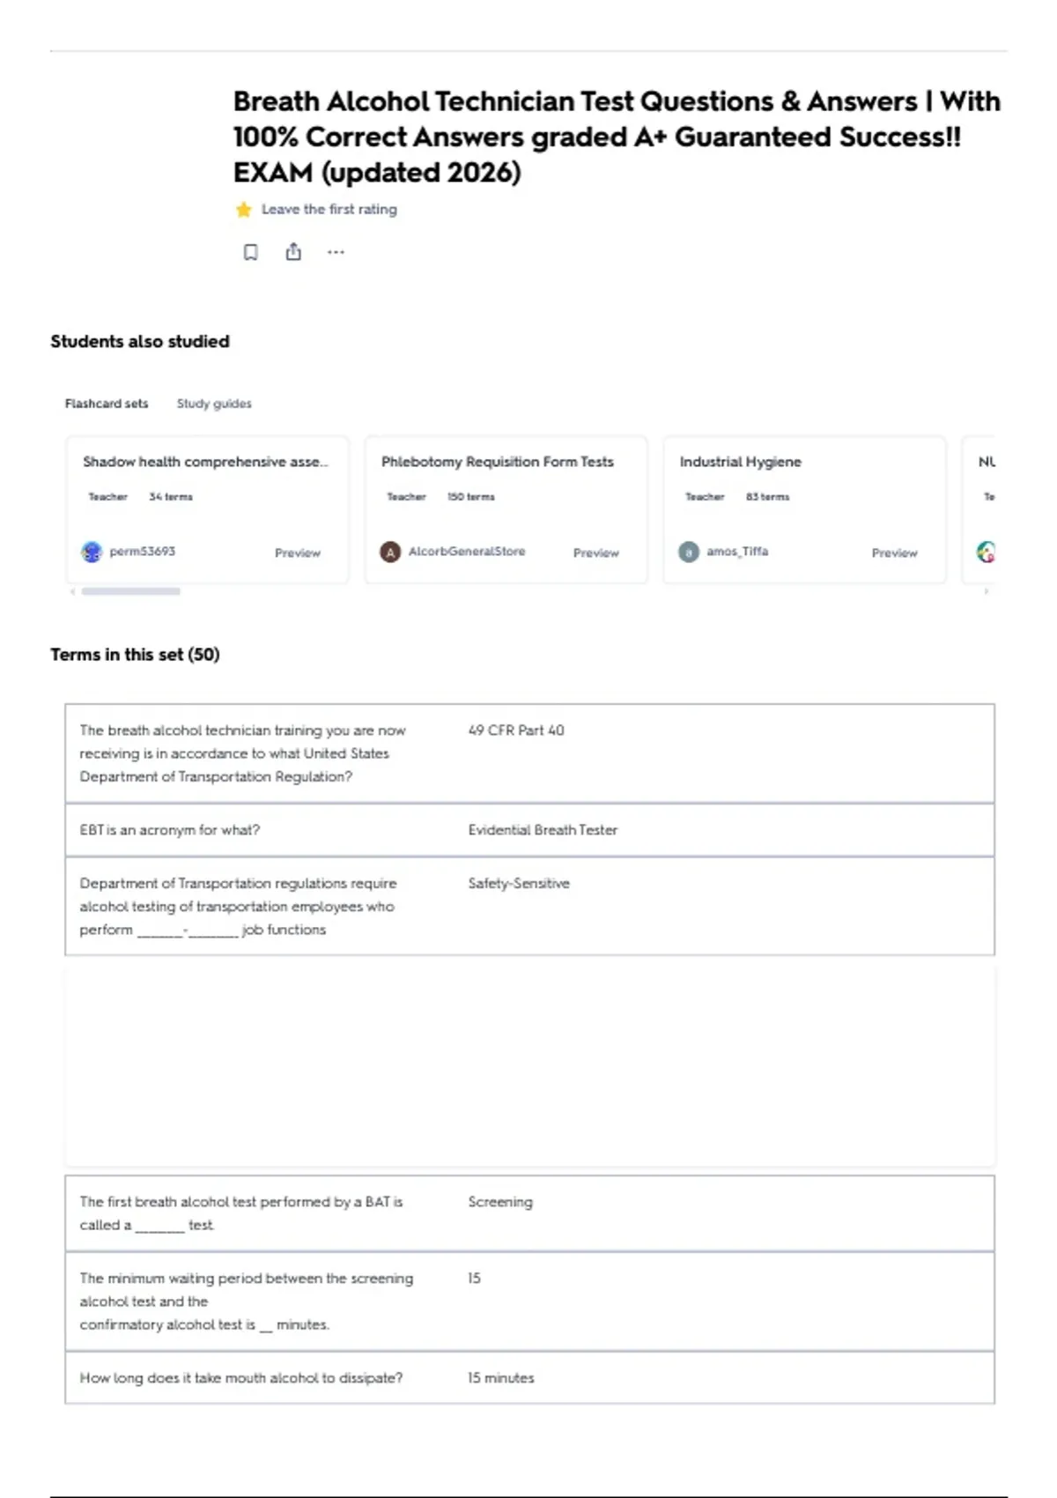The height and width of the screenshot is (1498, 1057).
Task: Preview the Shadow health comprehensive set
Action: pyautogui.click(x=298, y=552)
